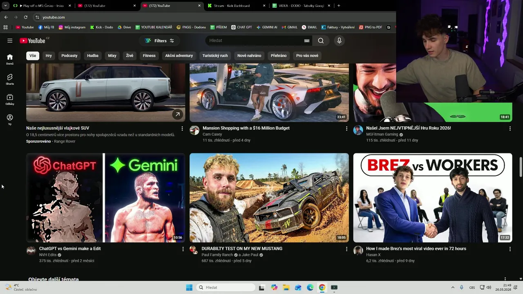The image size is (523, 294).
Task: Open Kick - Dodo bookmark
Action: click(101, 27)
